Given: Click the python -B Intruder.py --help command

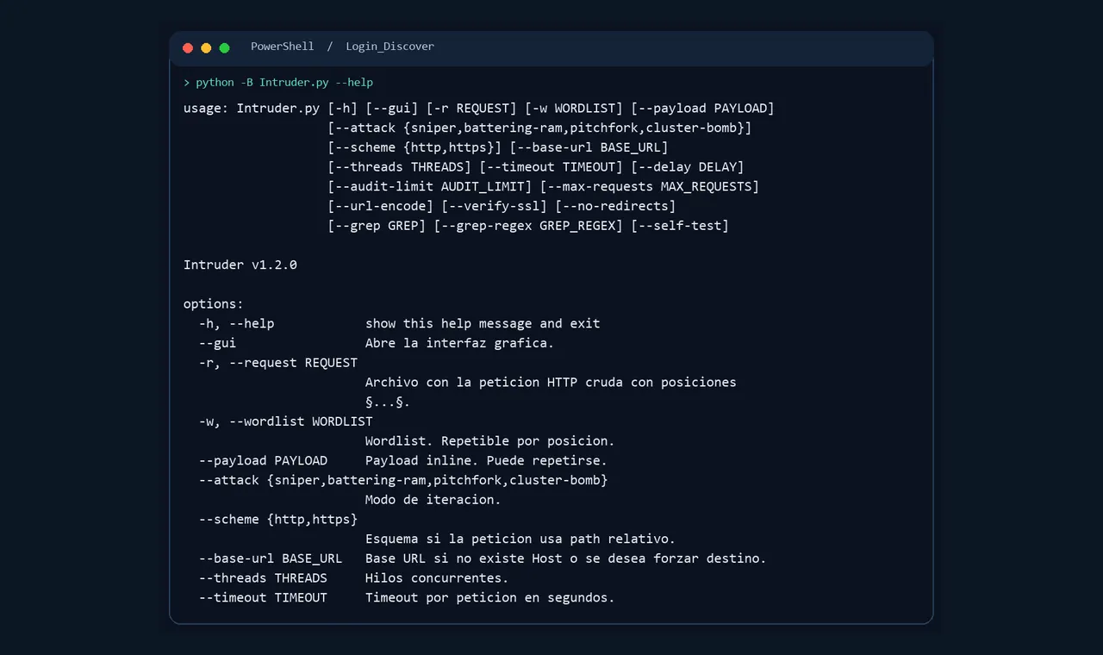Looking at the screenshot, I should tap(284, 83).
